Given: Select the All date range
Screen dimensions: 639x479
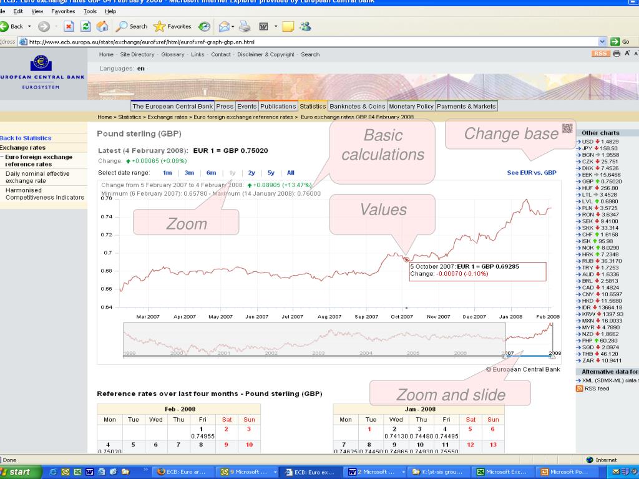Looking at the screenshot, I should tap(291, 173).
